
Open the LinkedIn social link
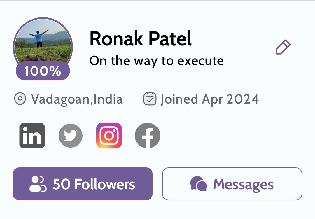tap(32, 136)
